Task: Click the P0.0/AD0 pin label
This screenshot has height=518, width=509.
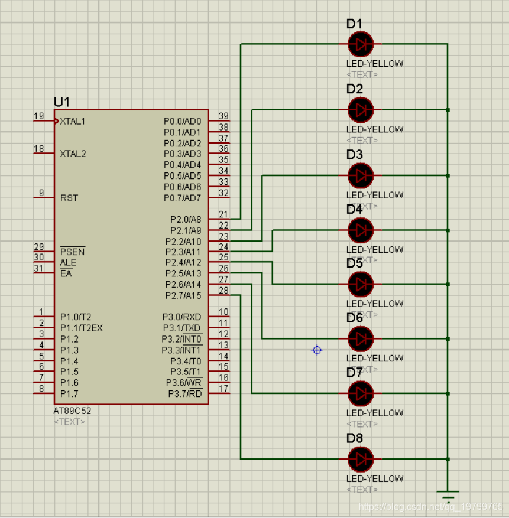Action: click(182, 121)
